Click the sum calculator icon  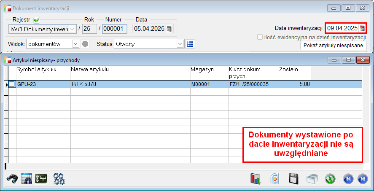(x=41, y=178)
